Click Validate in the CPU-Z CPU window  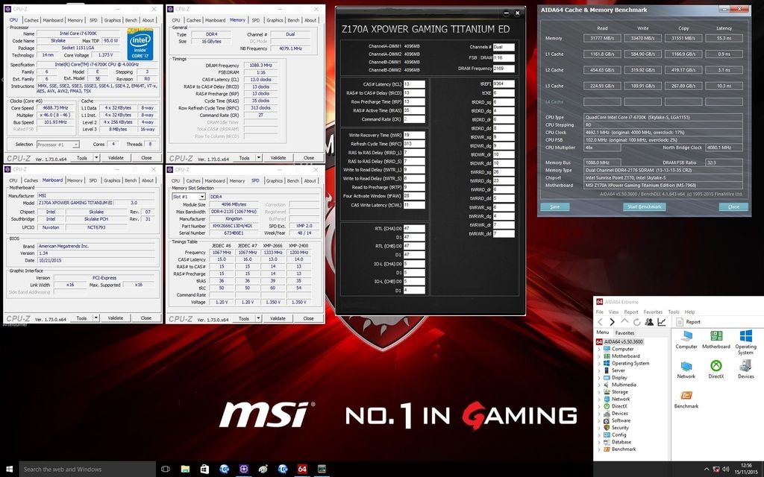point(116,158)
